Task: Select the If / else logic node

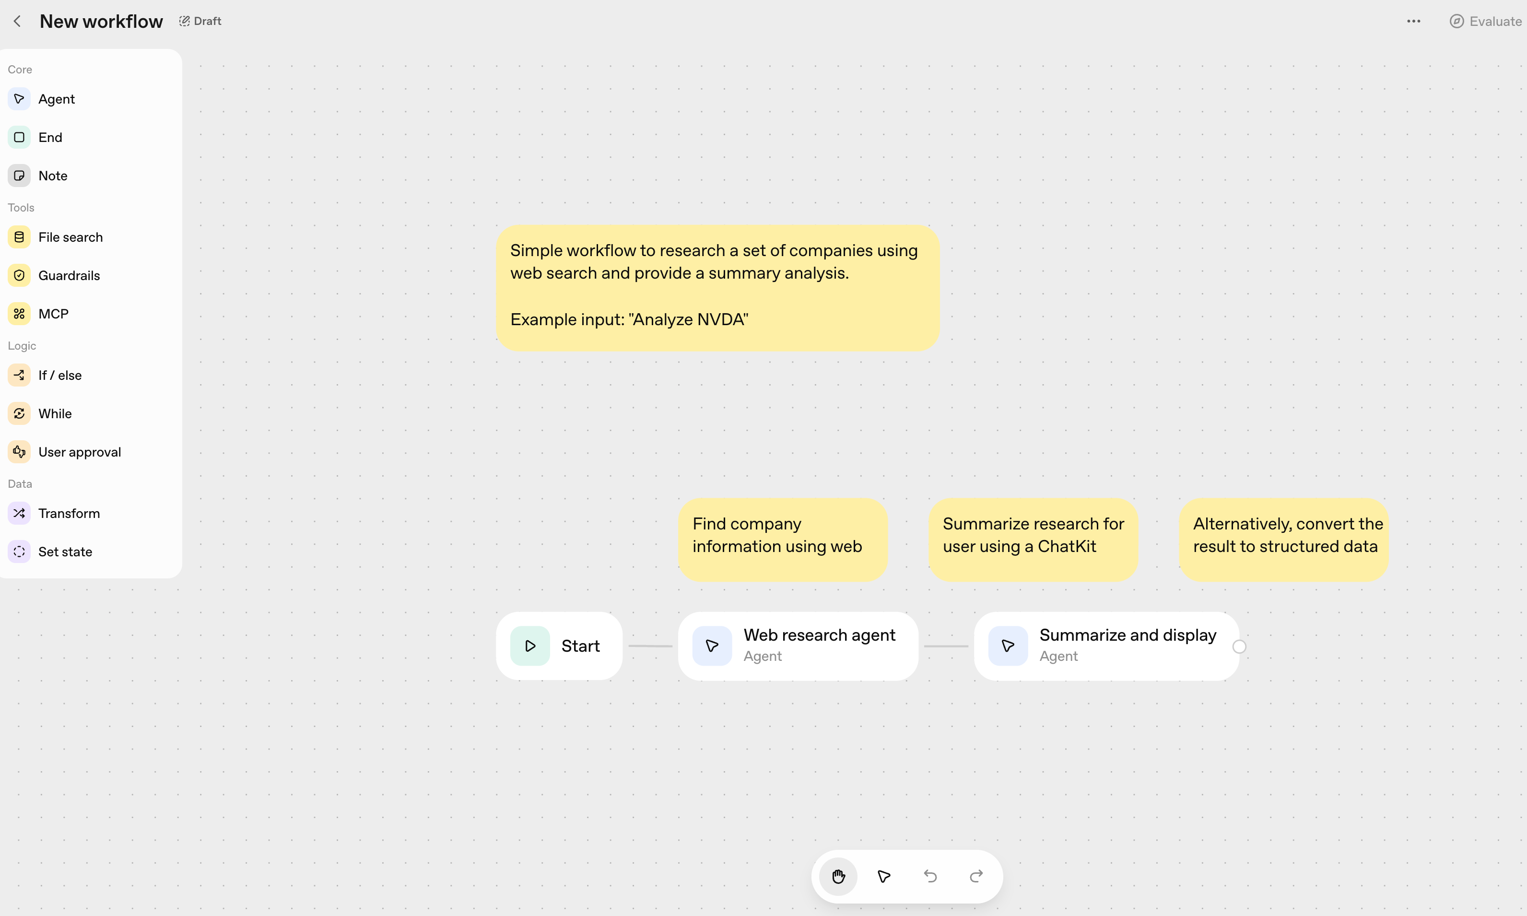Action: click(59, 376)
